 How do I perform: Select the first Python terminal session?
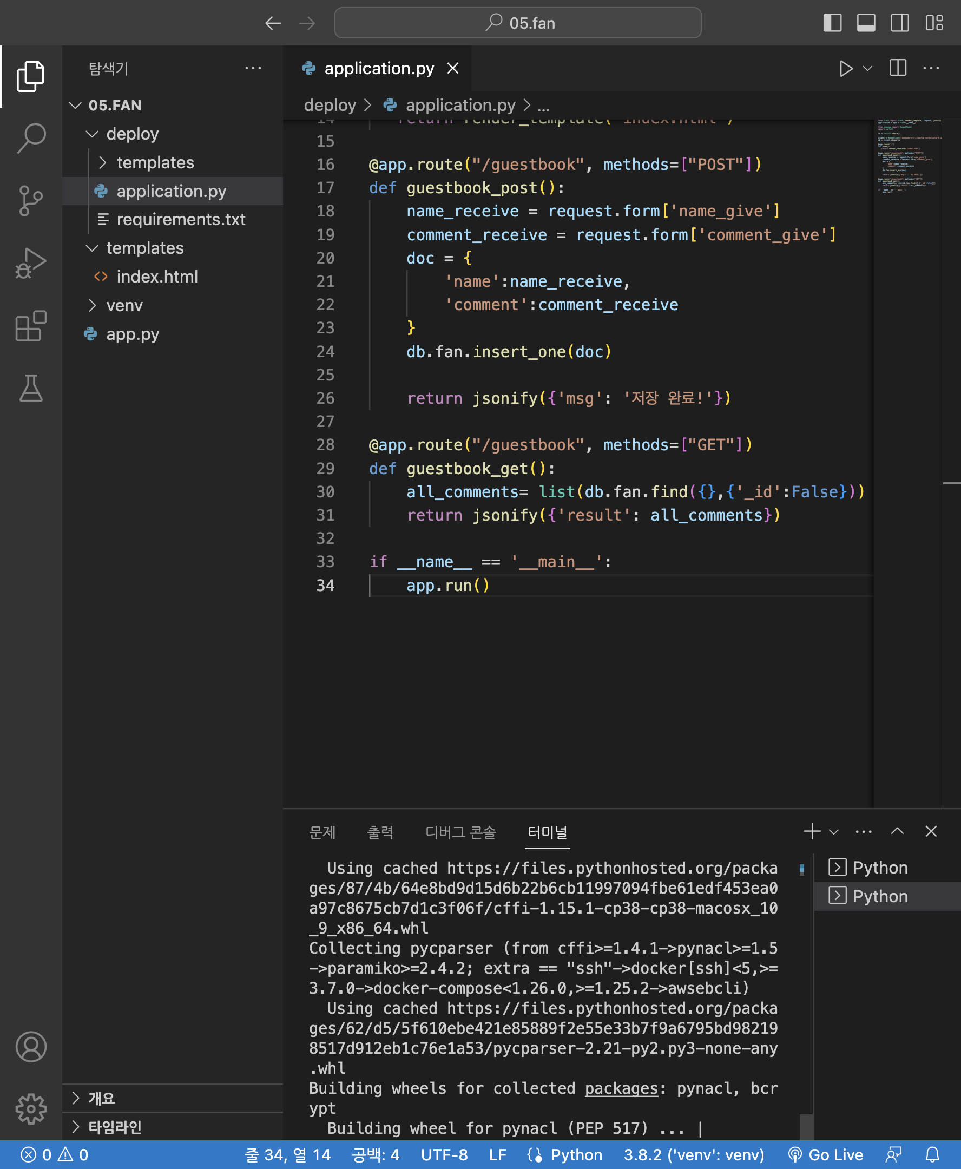(887, 868)
